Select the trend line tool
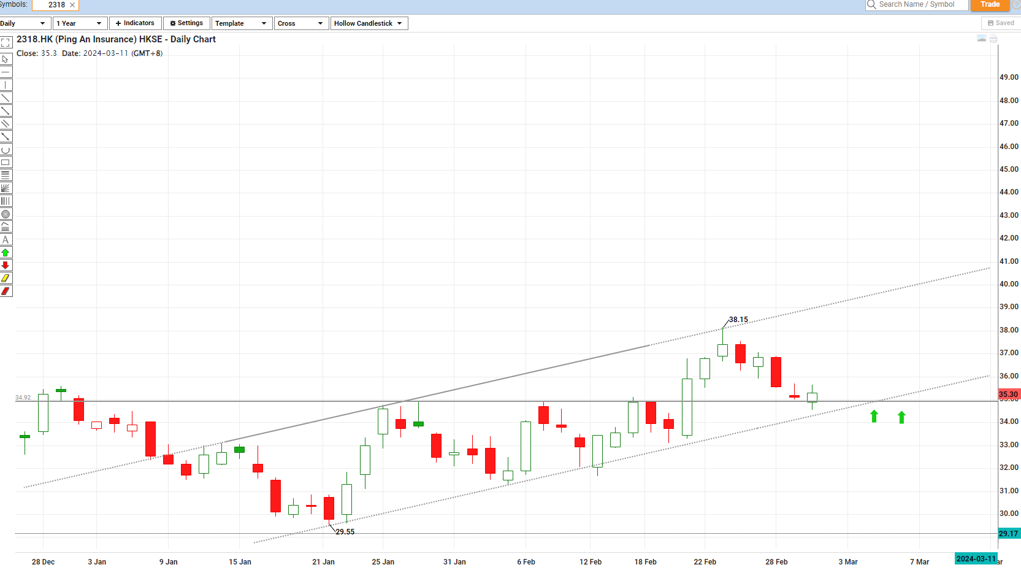Screen dimensions: 1021x570 click(6, 98)
